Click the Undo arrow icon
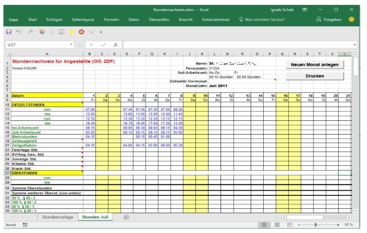This screenshot has height=233, width=367. pyautogui.click(x=18, y=32)
